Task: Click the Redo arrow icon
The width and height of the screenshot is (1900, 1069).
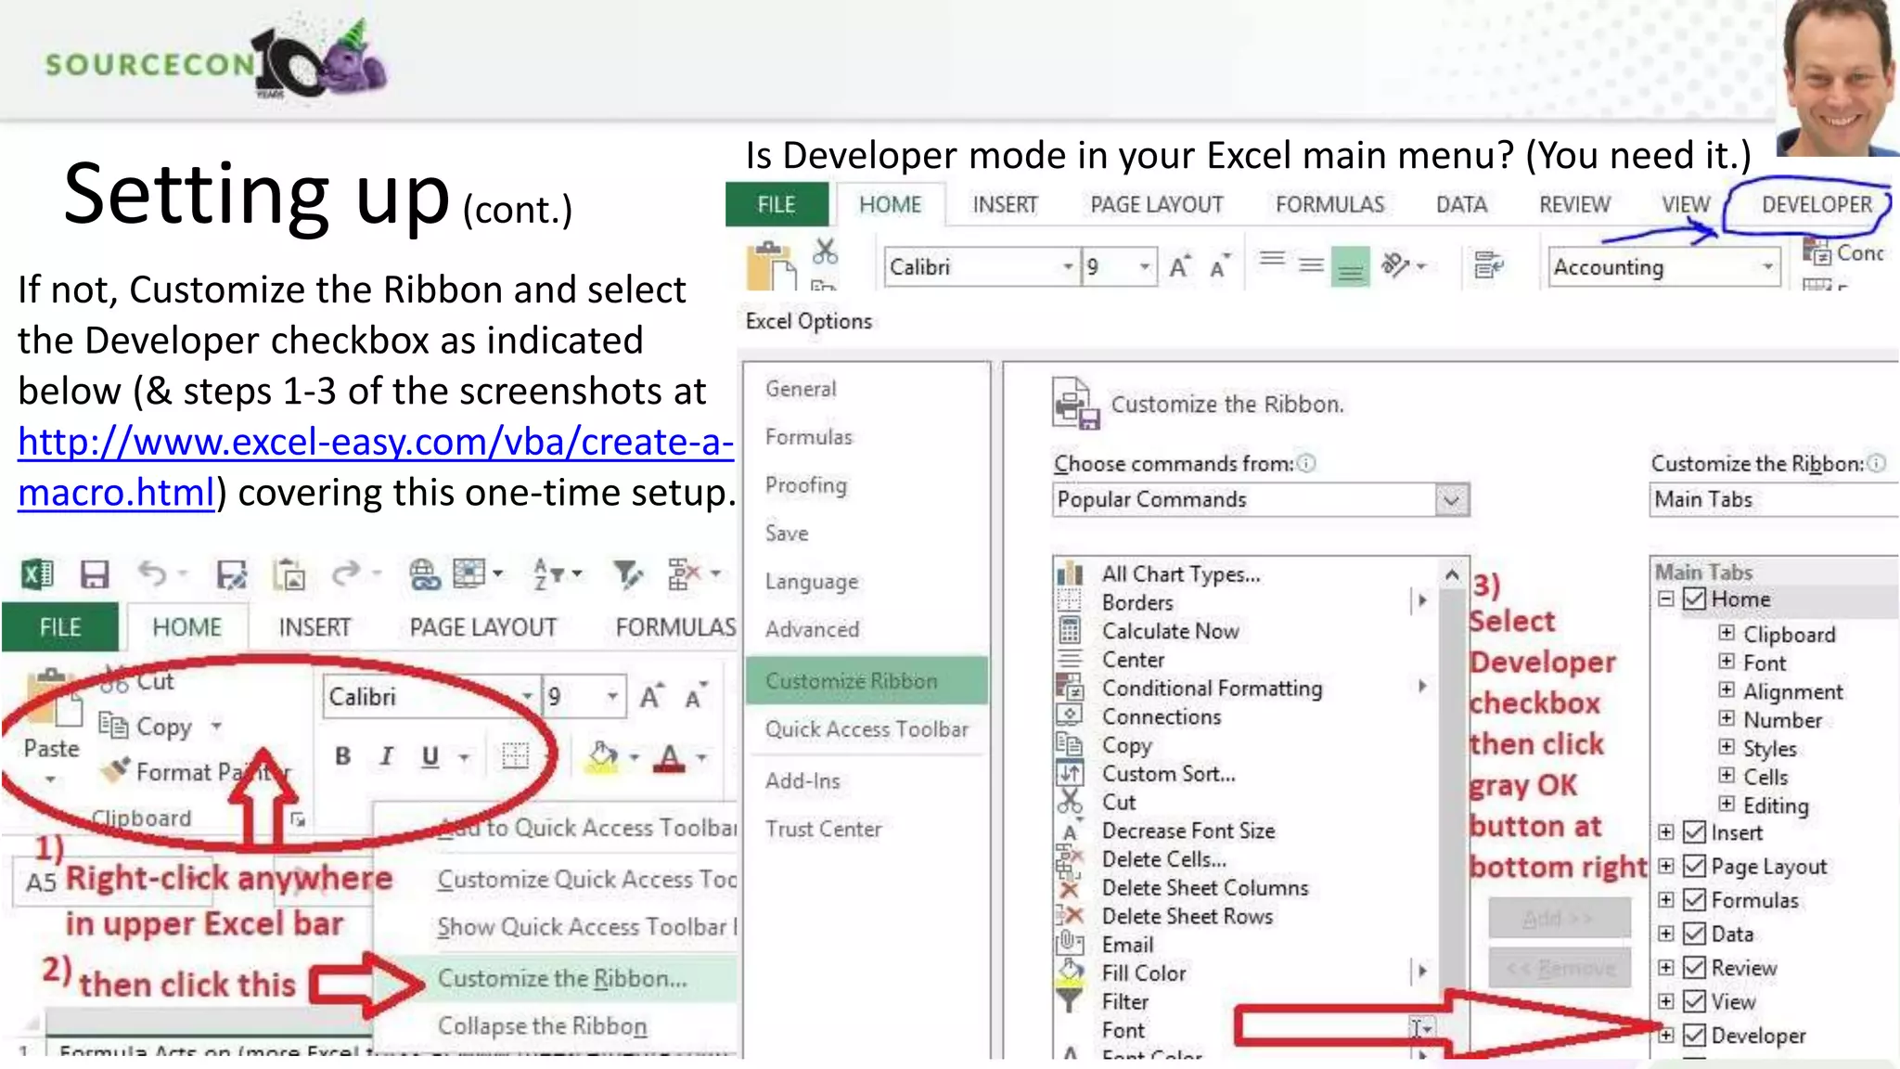Action: (346, 573)
